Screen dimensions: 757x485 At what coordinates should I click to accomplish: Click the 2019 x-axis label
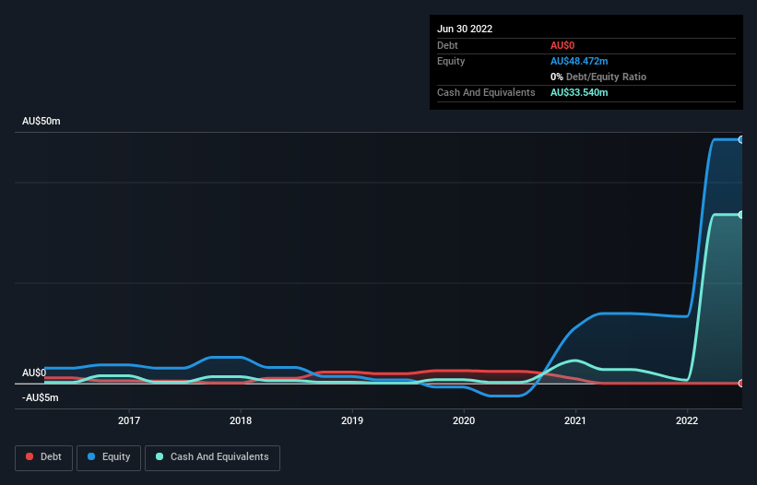[352, 420]
